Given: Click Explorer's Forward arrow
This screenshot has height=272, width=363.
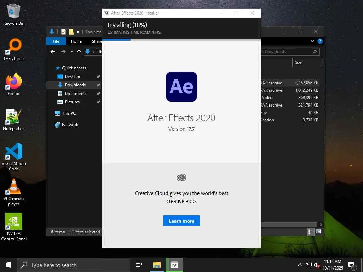Looking at the screenshot, I should (x=63, y=52).
